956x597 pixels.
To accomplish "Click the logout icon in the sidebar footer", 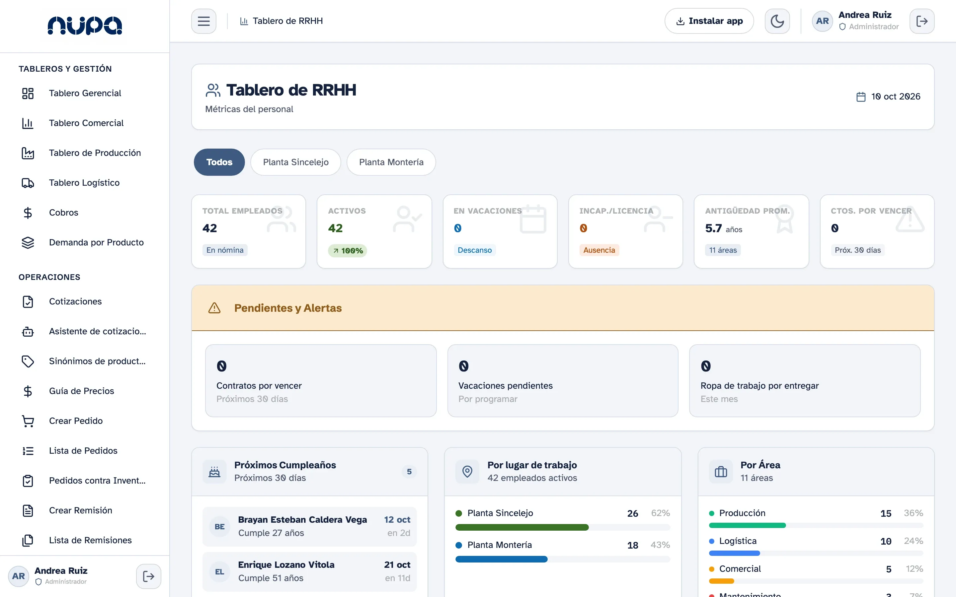I will click(x=148, y=576).
